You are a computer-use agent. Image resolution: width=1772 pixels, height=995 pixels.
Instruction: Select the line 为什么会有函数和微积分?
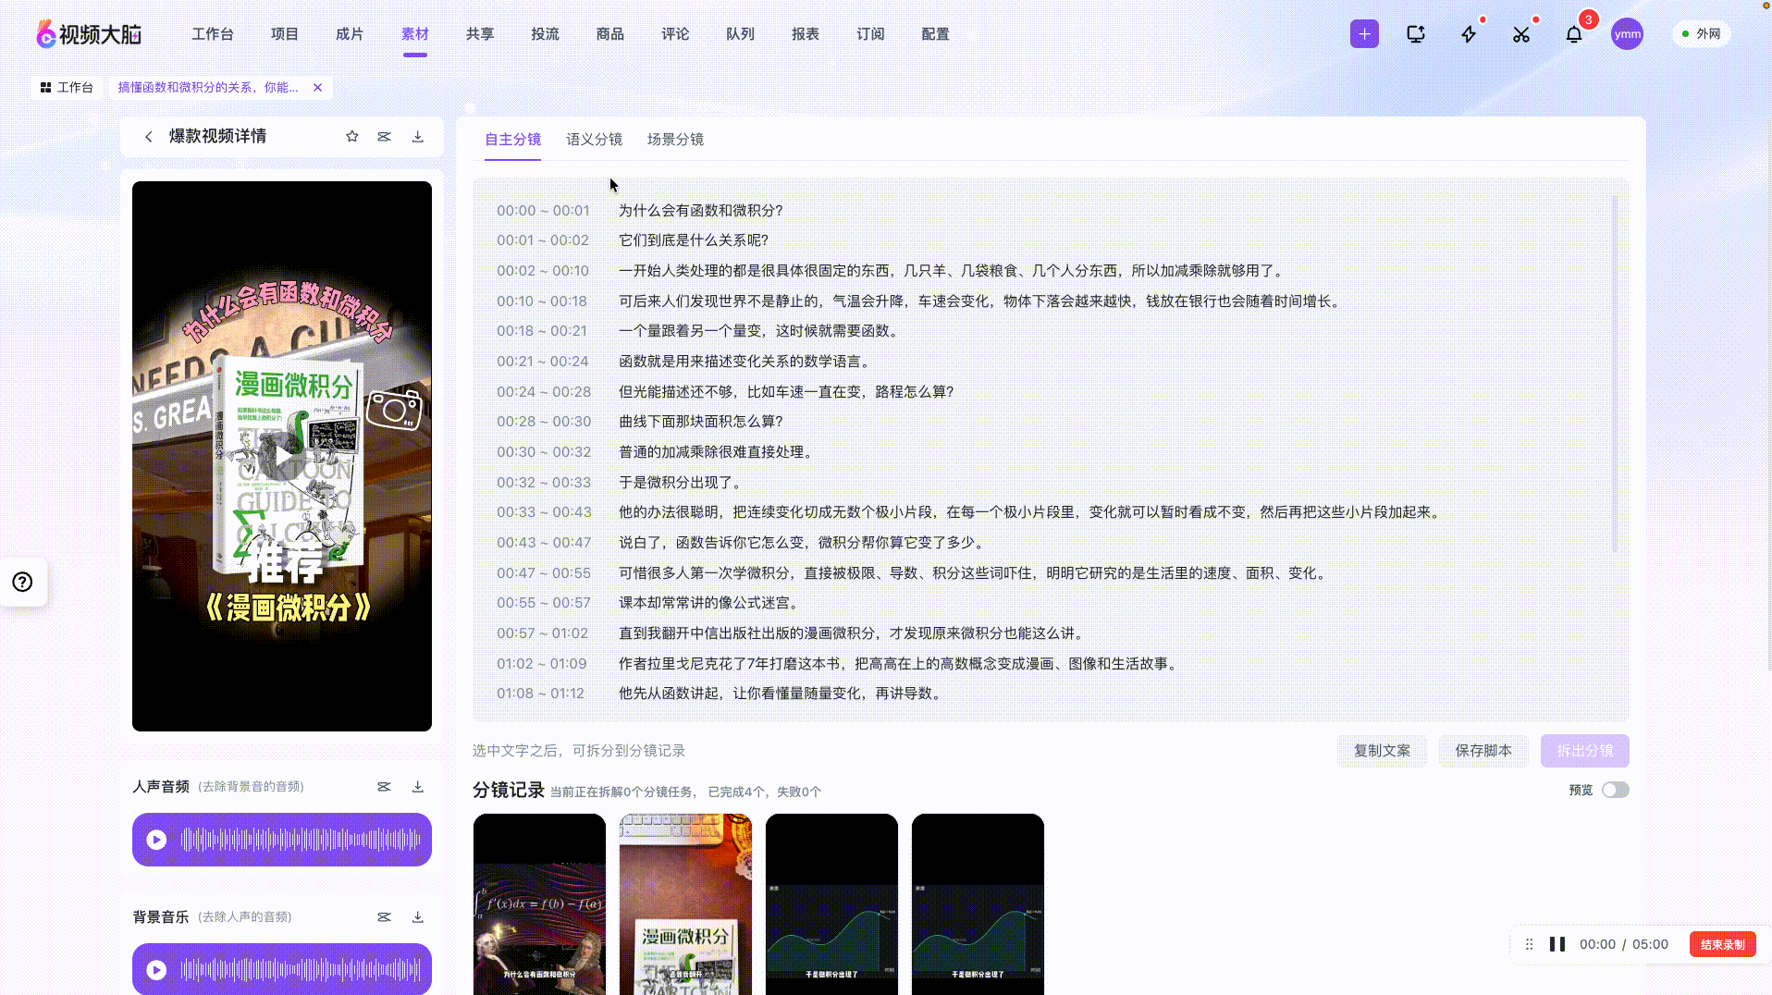pyautogui.click(x=701, y=211)
